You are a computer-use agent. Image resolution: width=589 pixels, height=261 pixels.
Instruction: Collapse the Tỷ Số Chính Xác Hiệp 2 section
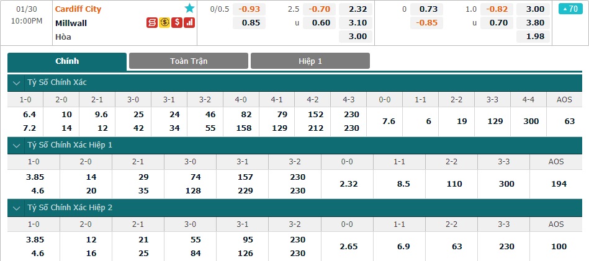17,208
